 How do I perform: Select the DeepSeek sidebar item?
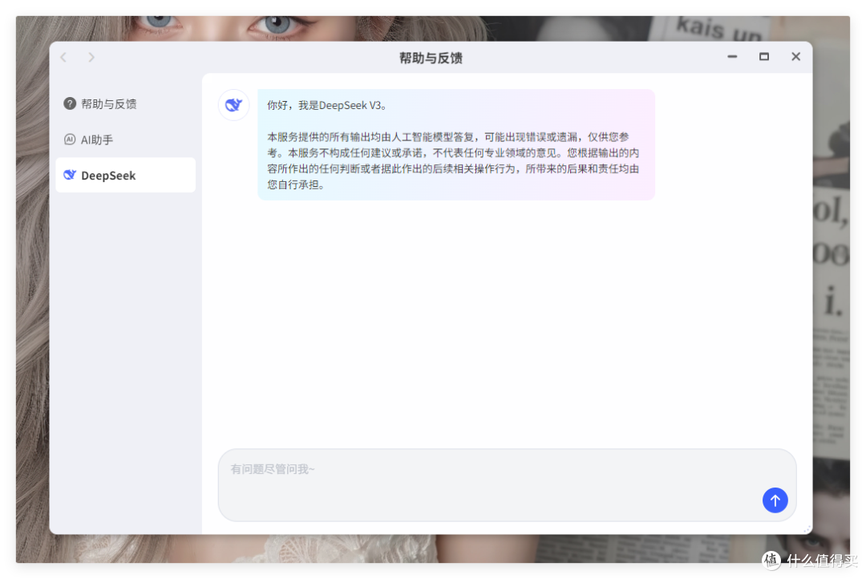125,175
